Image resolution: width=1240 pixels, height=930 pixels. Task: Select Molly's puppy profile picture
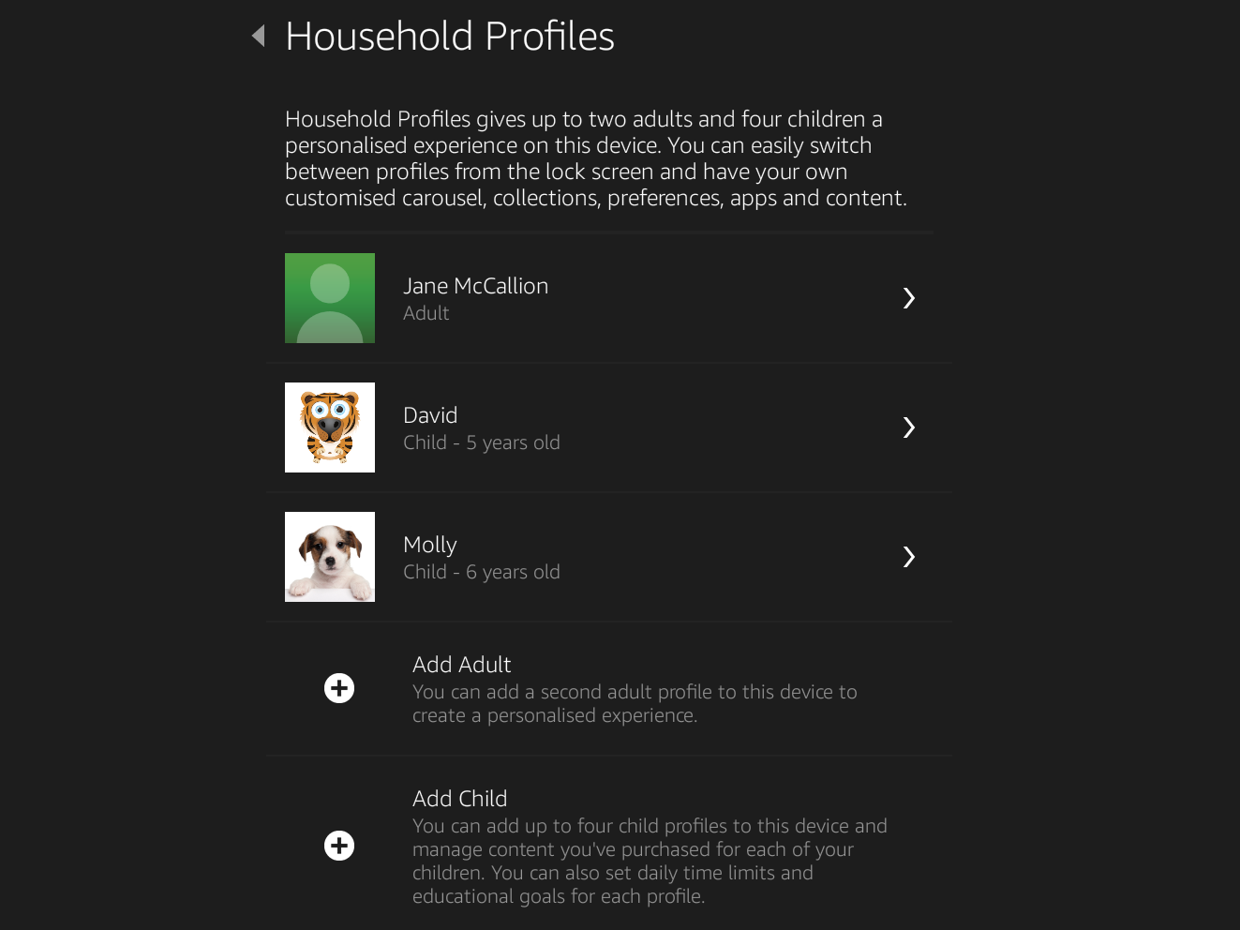[x=330, y=557]
